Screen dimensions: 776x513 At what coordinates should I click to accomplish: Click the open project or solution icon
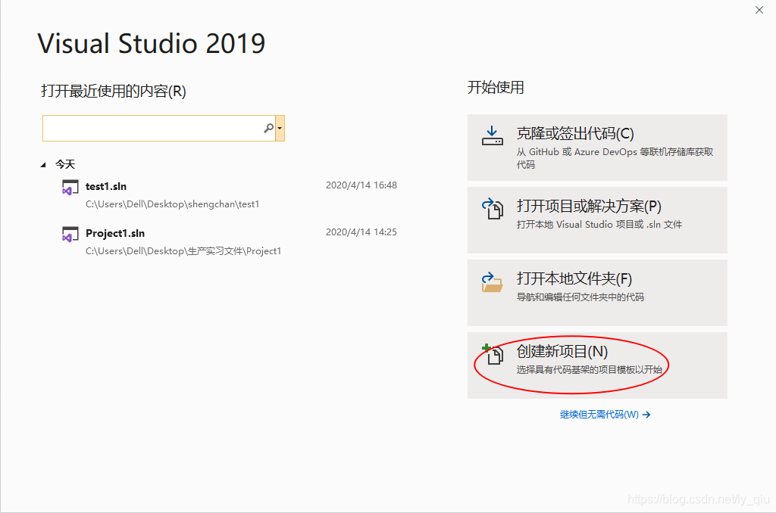[493, 208]
